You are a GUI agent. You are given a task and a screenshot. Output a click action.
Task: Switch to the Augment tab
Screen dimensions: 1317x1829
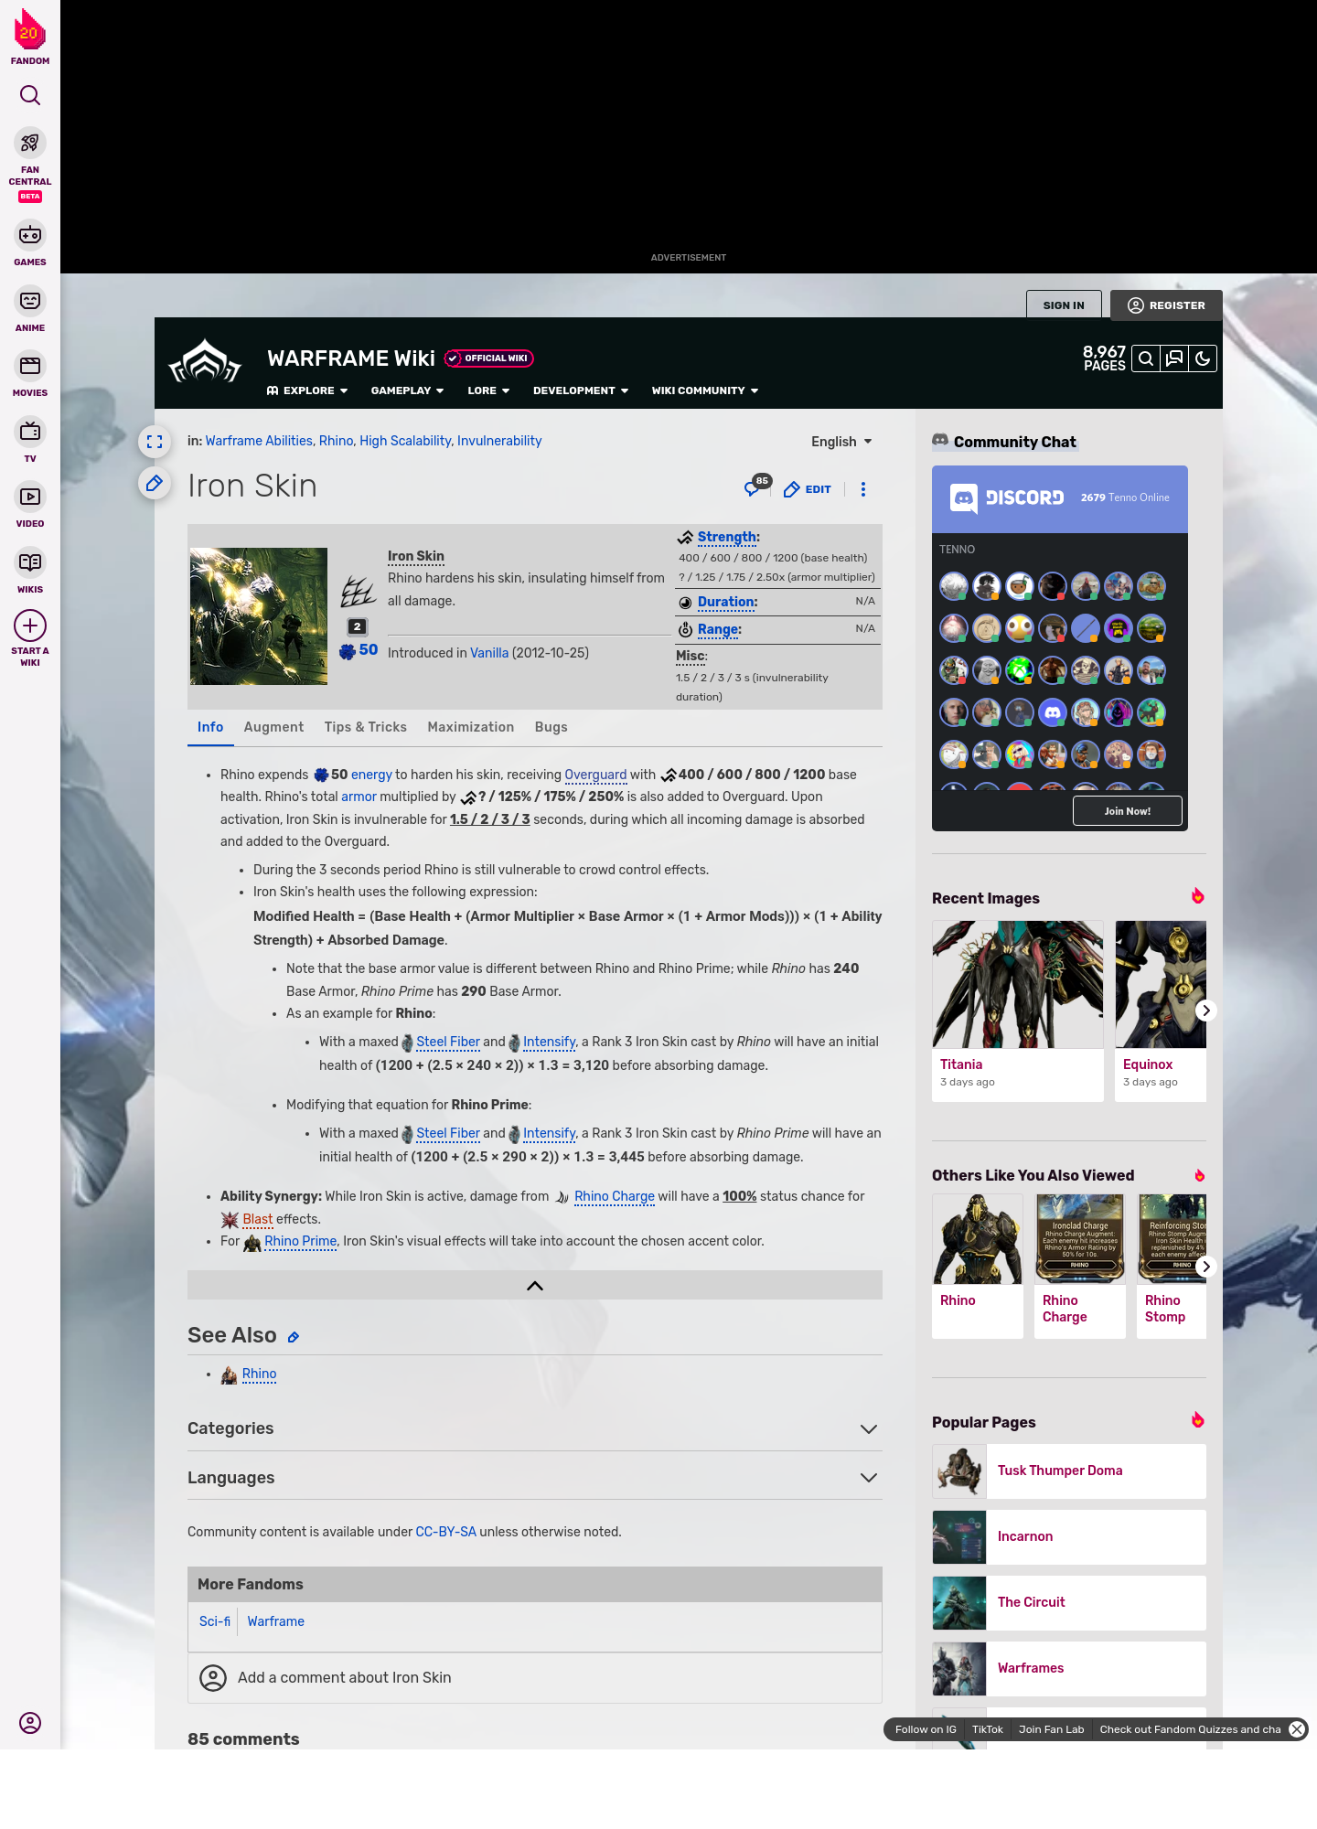(x=273, y=727)
